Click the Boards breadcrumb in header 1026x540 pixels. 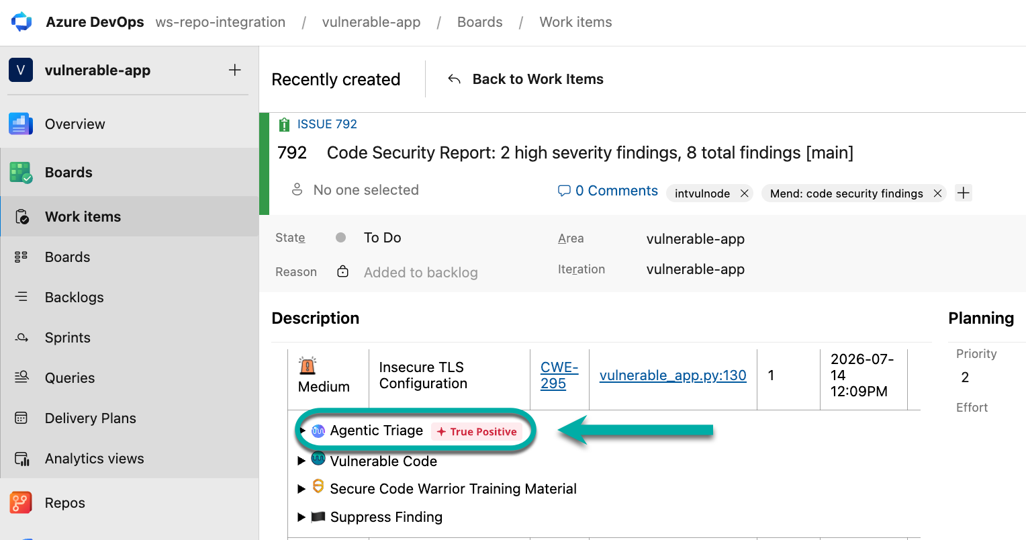tap(480, 22)
